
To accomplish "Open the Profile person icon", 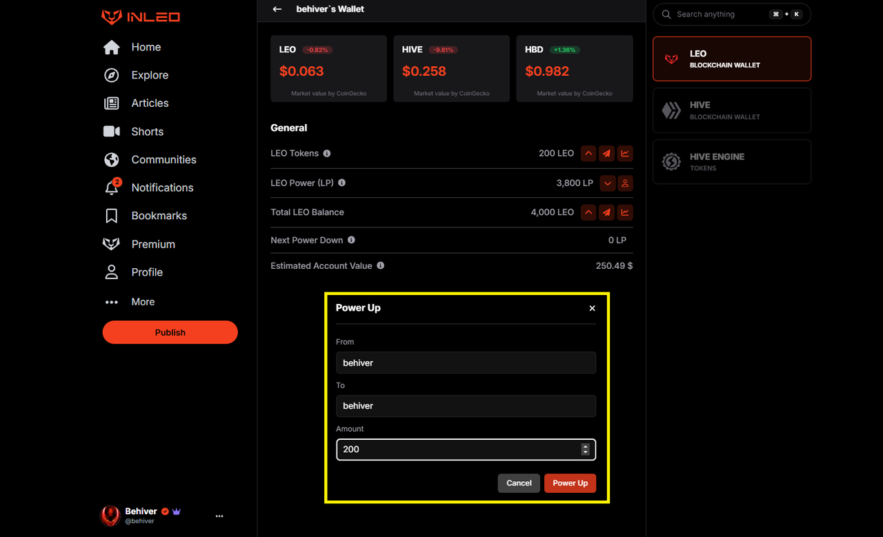I will (111, 272).
